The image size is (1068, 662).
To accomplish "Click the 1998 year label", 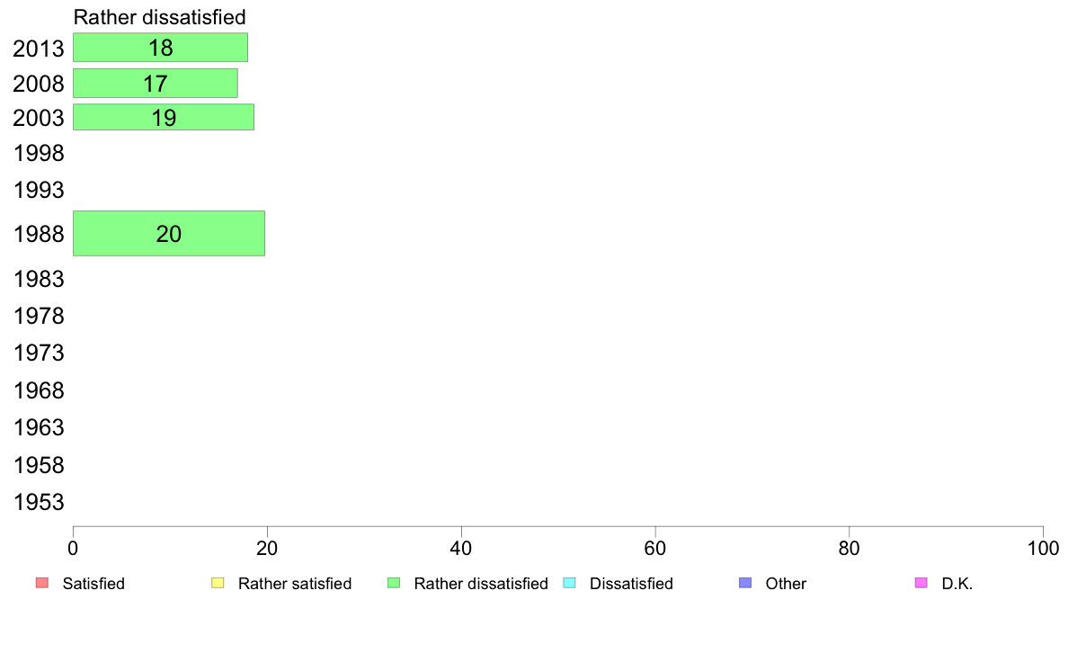I will [x=39, y=154].
